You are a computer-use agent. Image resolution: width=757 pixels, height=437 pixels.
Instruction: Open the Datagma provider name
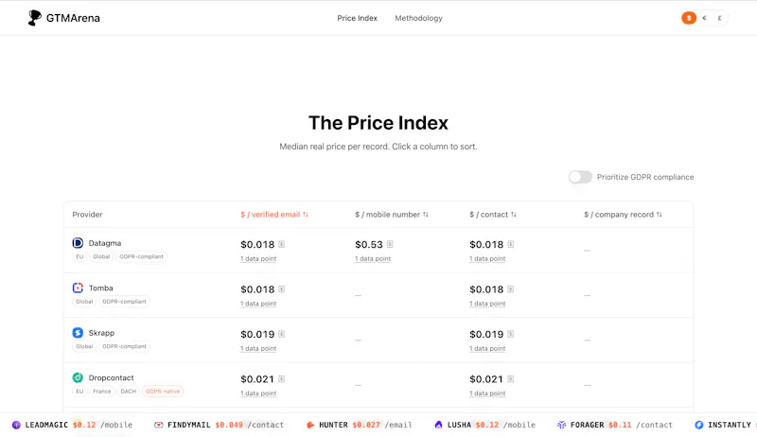pos(105,243)
